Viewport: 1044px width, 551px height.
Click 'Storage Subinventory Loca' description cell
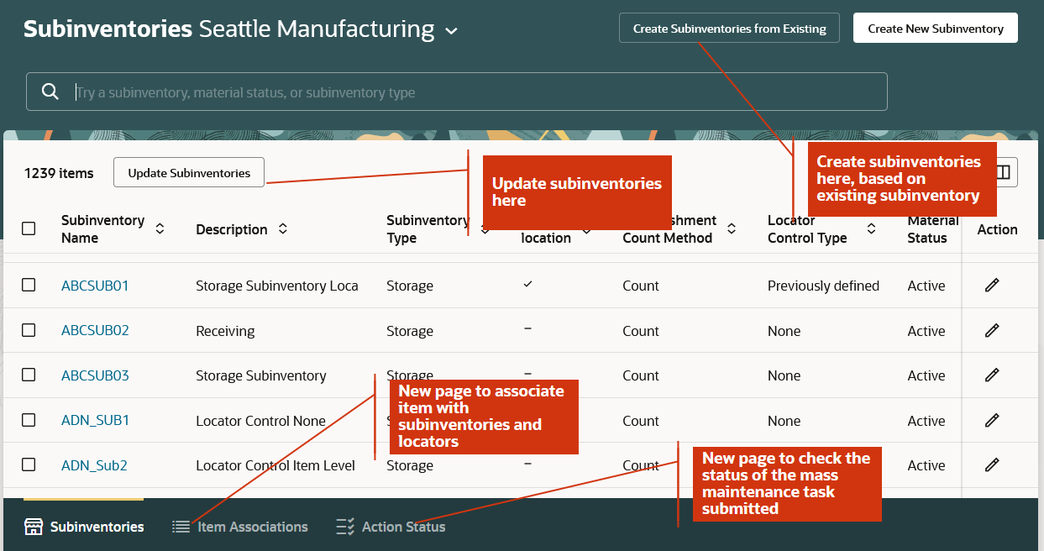(277, 286)
